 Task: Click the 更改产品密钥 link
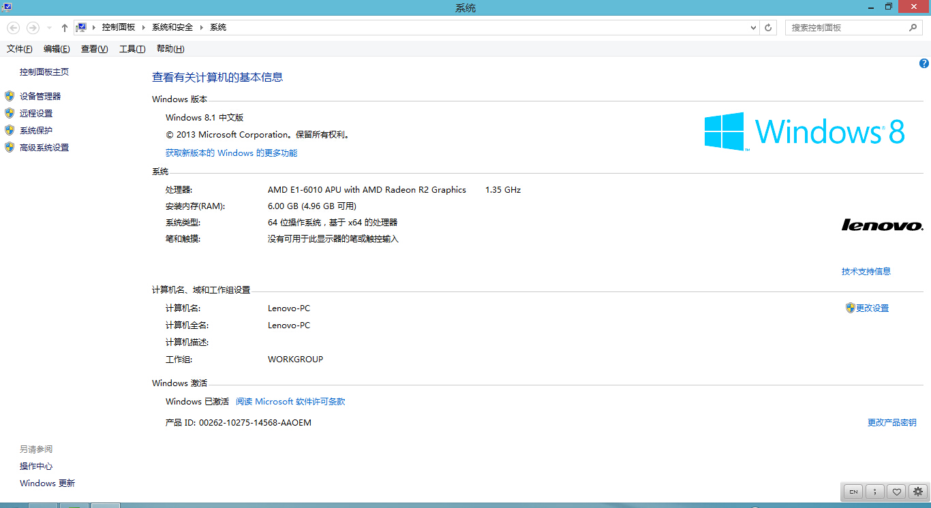(892, 423)
